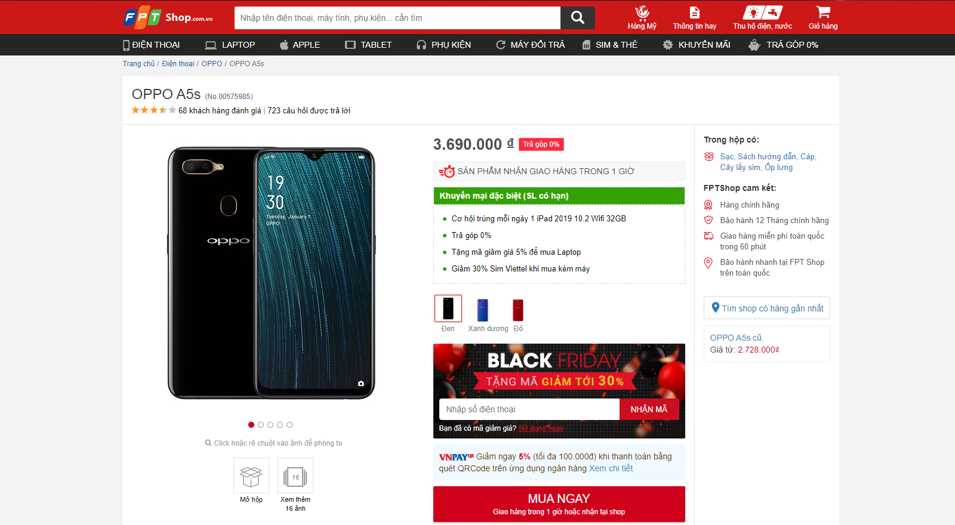This screenshot has width=955, height=525.
Task: Go to Điện thoại breadcrumb
Action: 178,64
